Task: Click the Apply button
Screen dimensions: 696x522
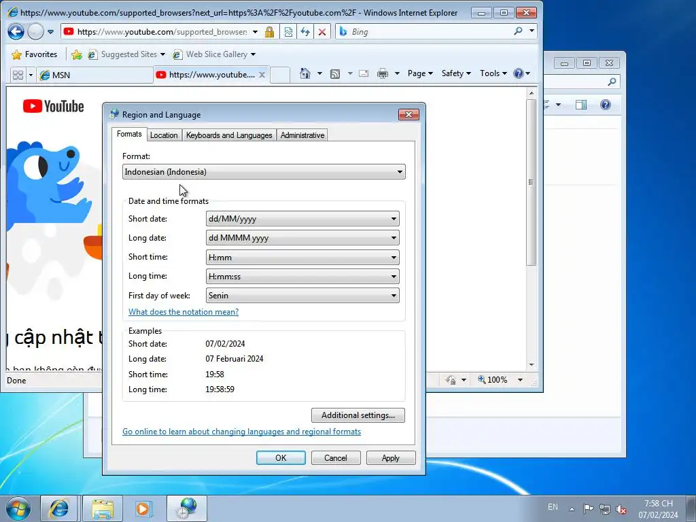Action: 391,458
